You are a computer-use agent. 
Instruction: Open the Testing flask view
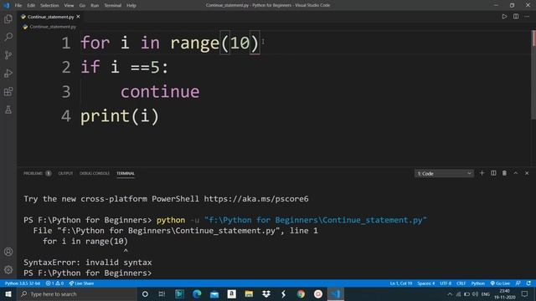pyautogui.click(x=8, y=110)
